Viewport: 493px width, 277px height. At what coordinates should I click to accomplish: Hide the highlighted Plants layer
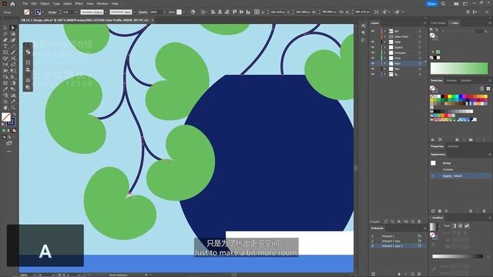(373, 63)
